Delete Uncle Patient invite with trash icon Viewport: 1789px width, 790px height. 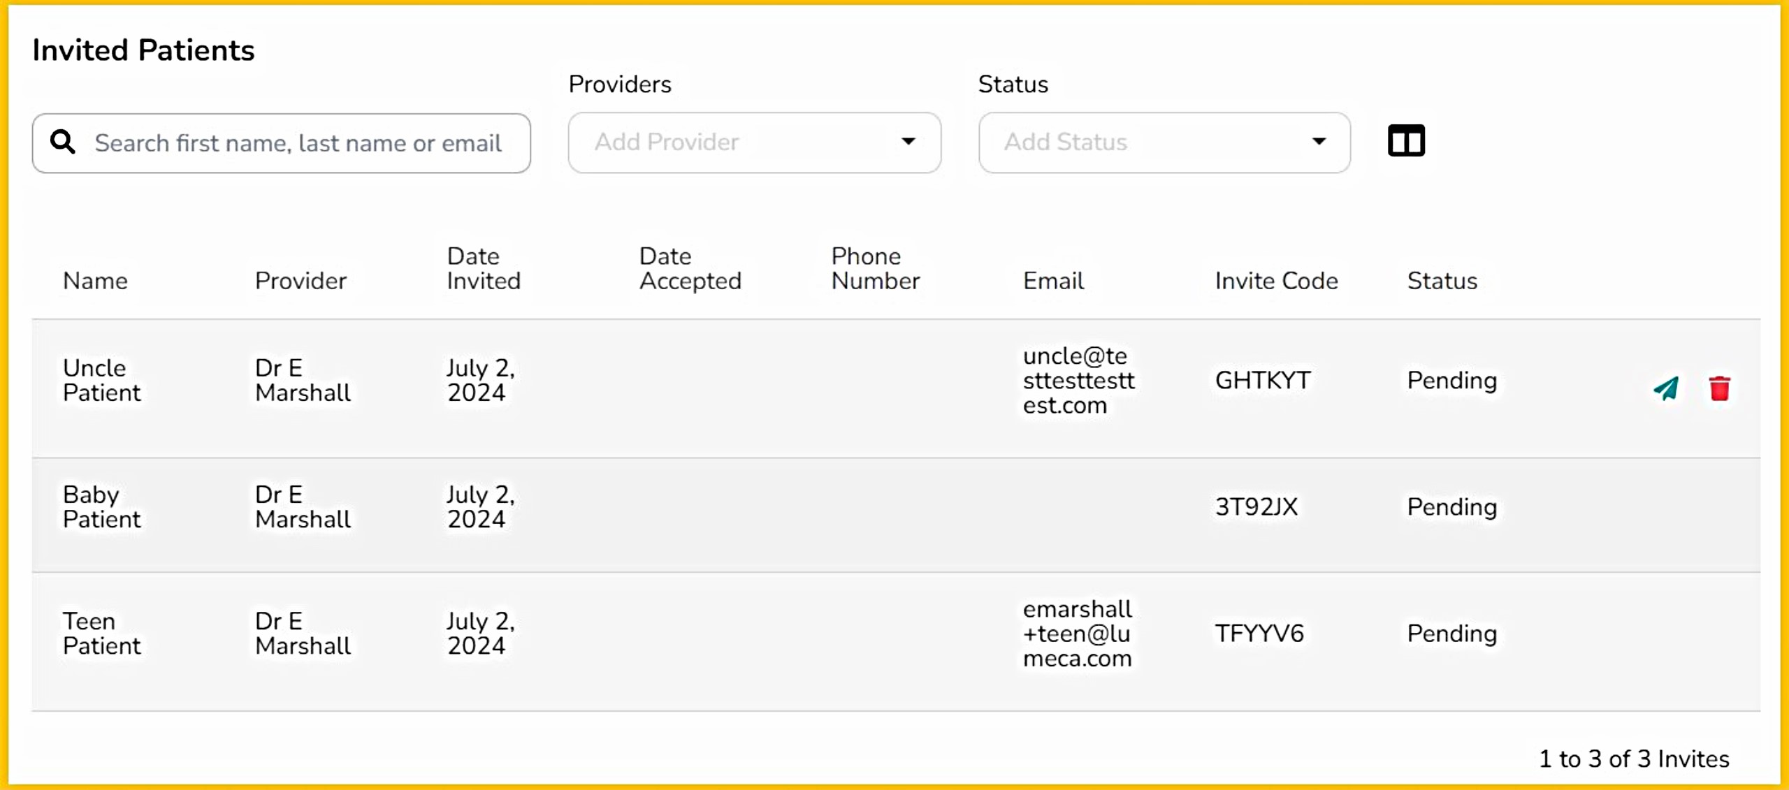click(x=1719, y=388)
